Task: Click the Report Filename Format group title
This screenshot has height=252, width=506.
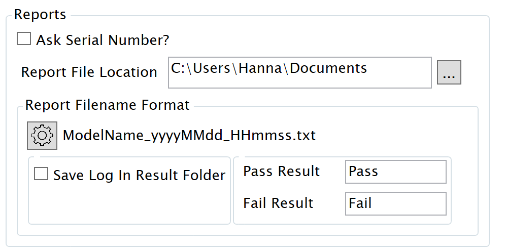Action: point(107,105)
